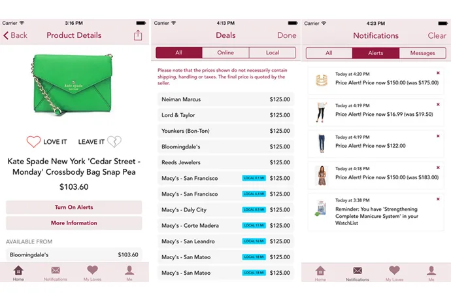
Task: Open More Information button
Action: pos(74,223)
